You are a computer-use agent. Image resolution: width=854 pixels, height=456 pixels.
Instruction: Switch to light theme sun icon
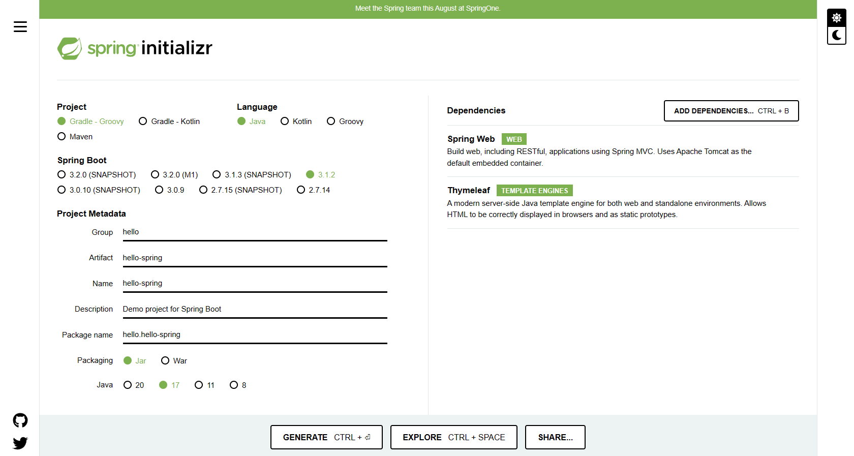[837, 18]
